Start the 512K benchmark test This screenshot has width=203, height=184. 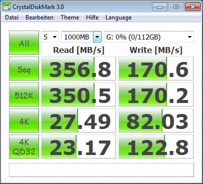point(24,94)
